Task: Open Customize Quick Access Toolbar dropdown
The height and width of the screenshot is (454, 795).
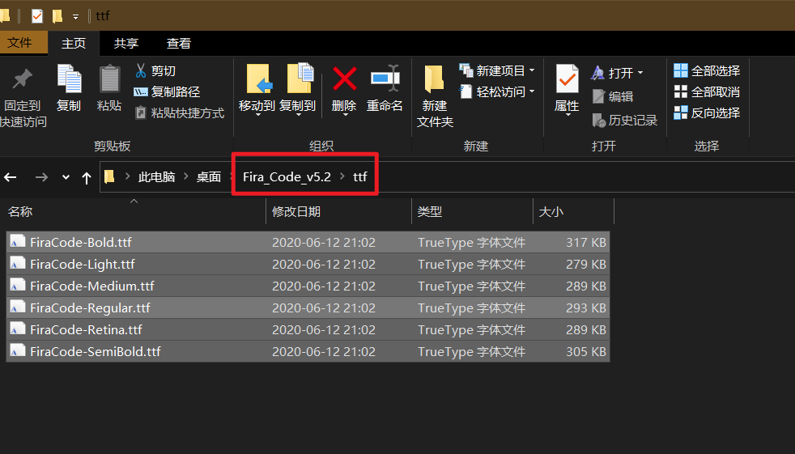Action: (75, 17)
